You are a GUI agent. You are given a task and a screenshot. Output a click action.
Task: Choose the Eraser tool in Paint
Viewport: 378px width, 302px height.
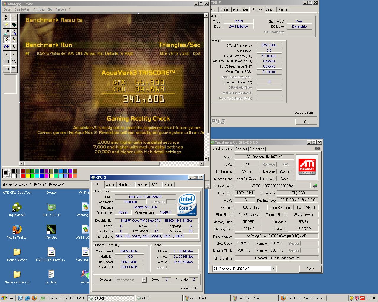point(6,25)
